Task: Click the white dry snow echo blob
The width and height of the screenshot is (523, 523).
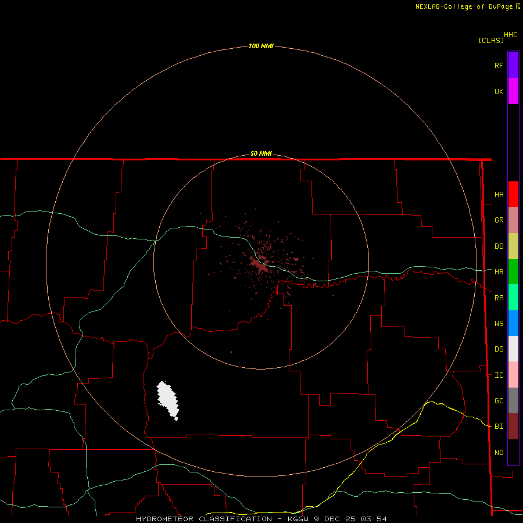Action: click(x=168, y=400)
